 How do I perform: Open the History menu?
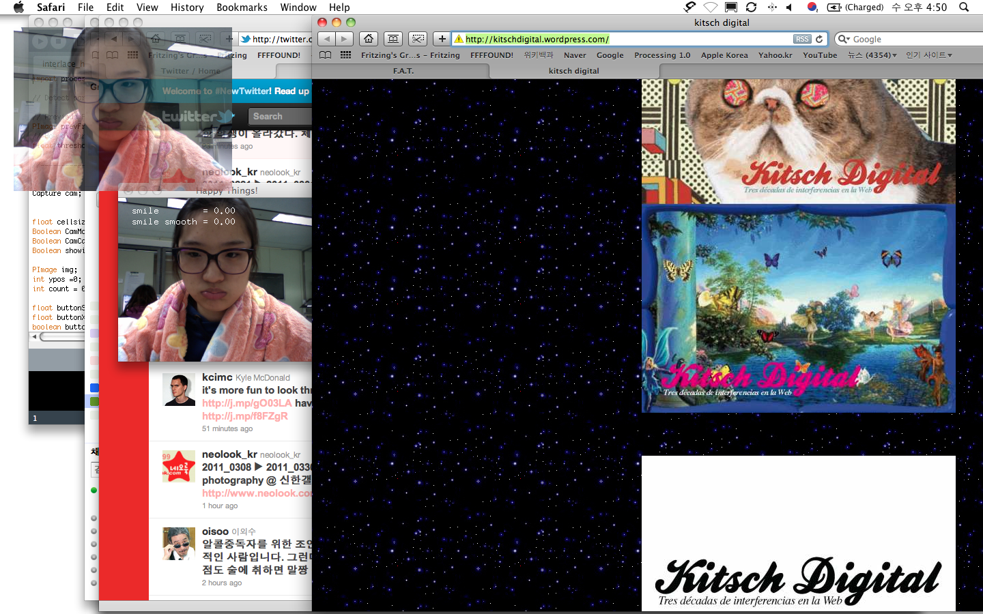(x=187, y=8)
